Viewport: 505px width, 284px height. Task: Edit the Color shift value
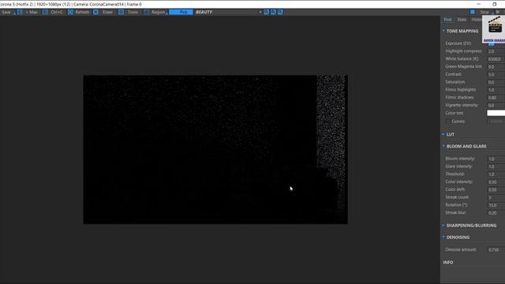496,189
